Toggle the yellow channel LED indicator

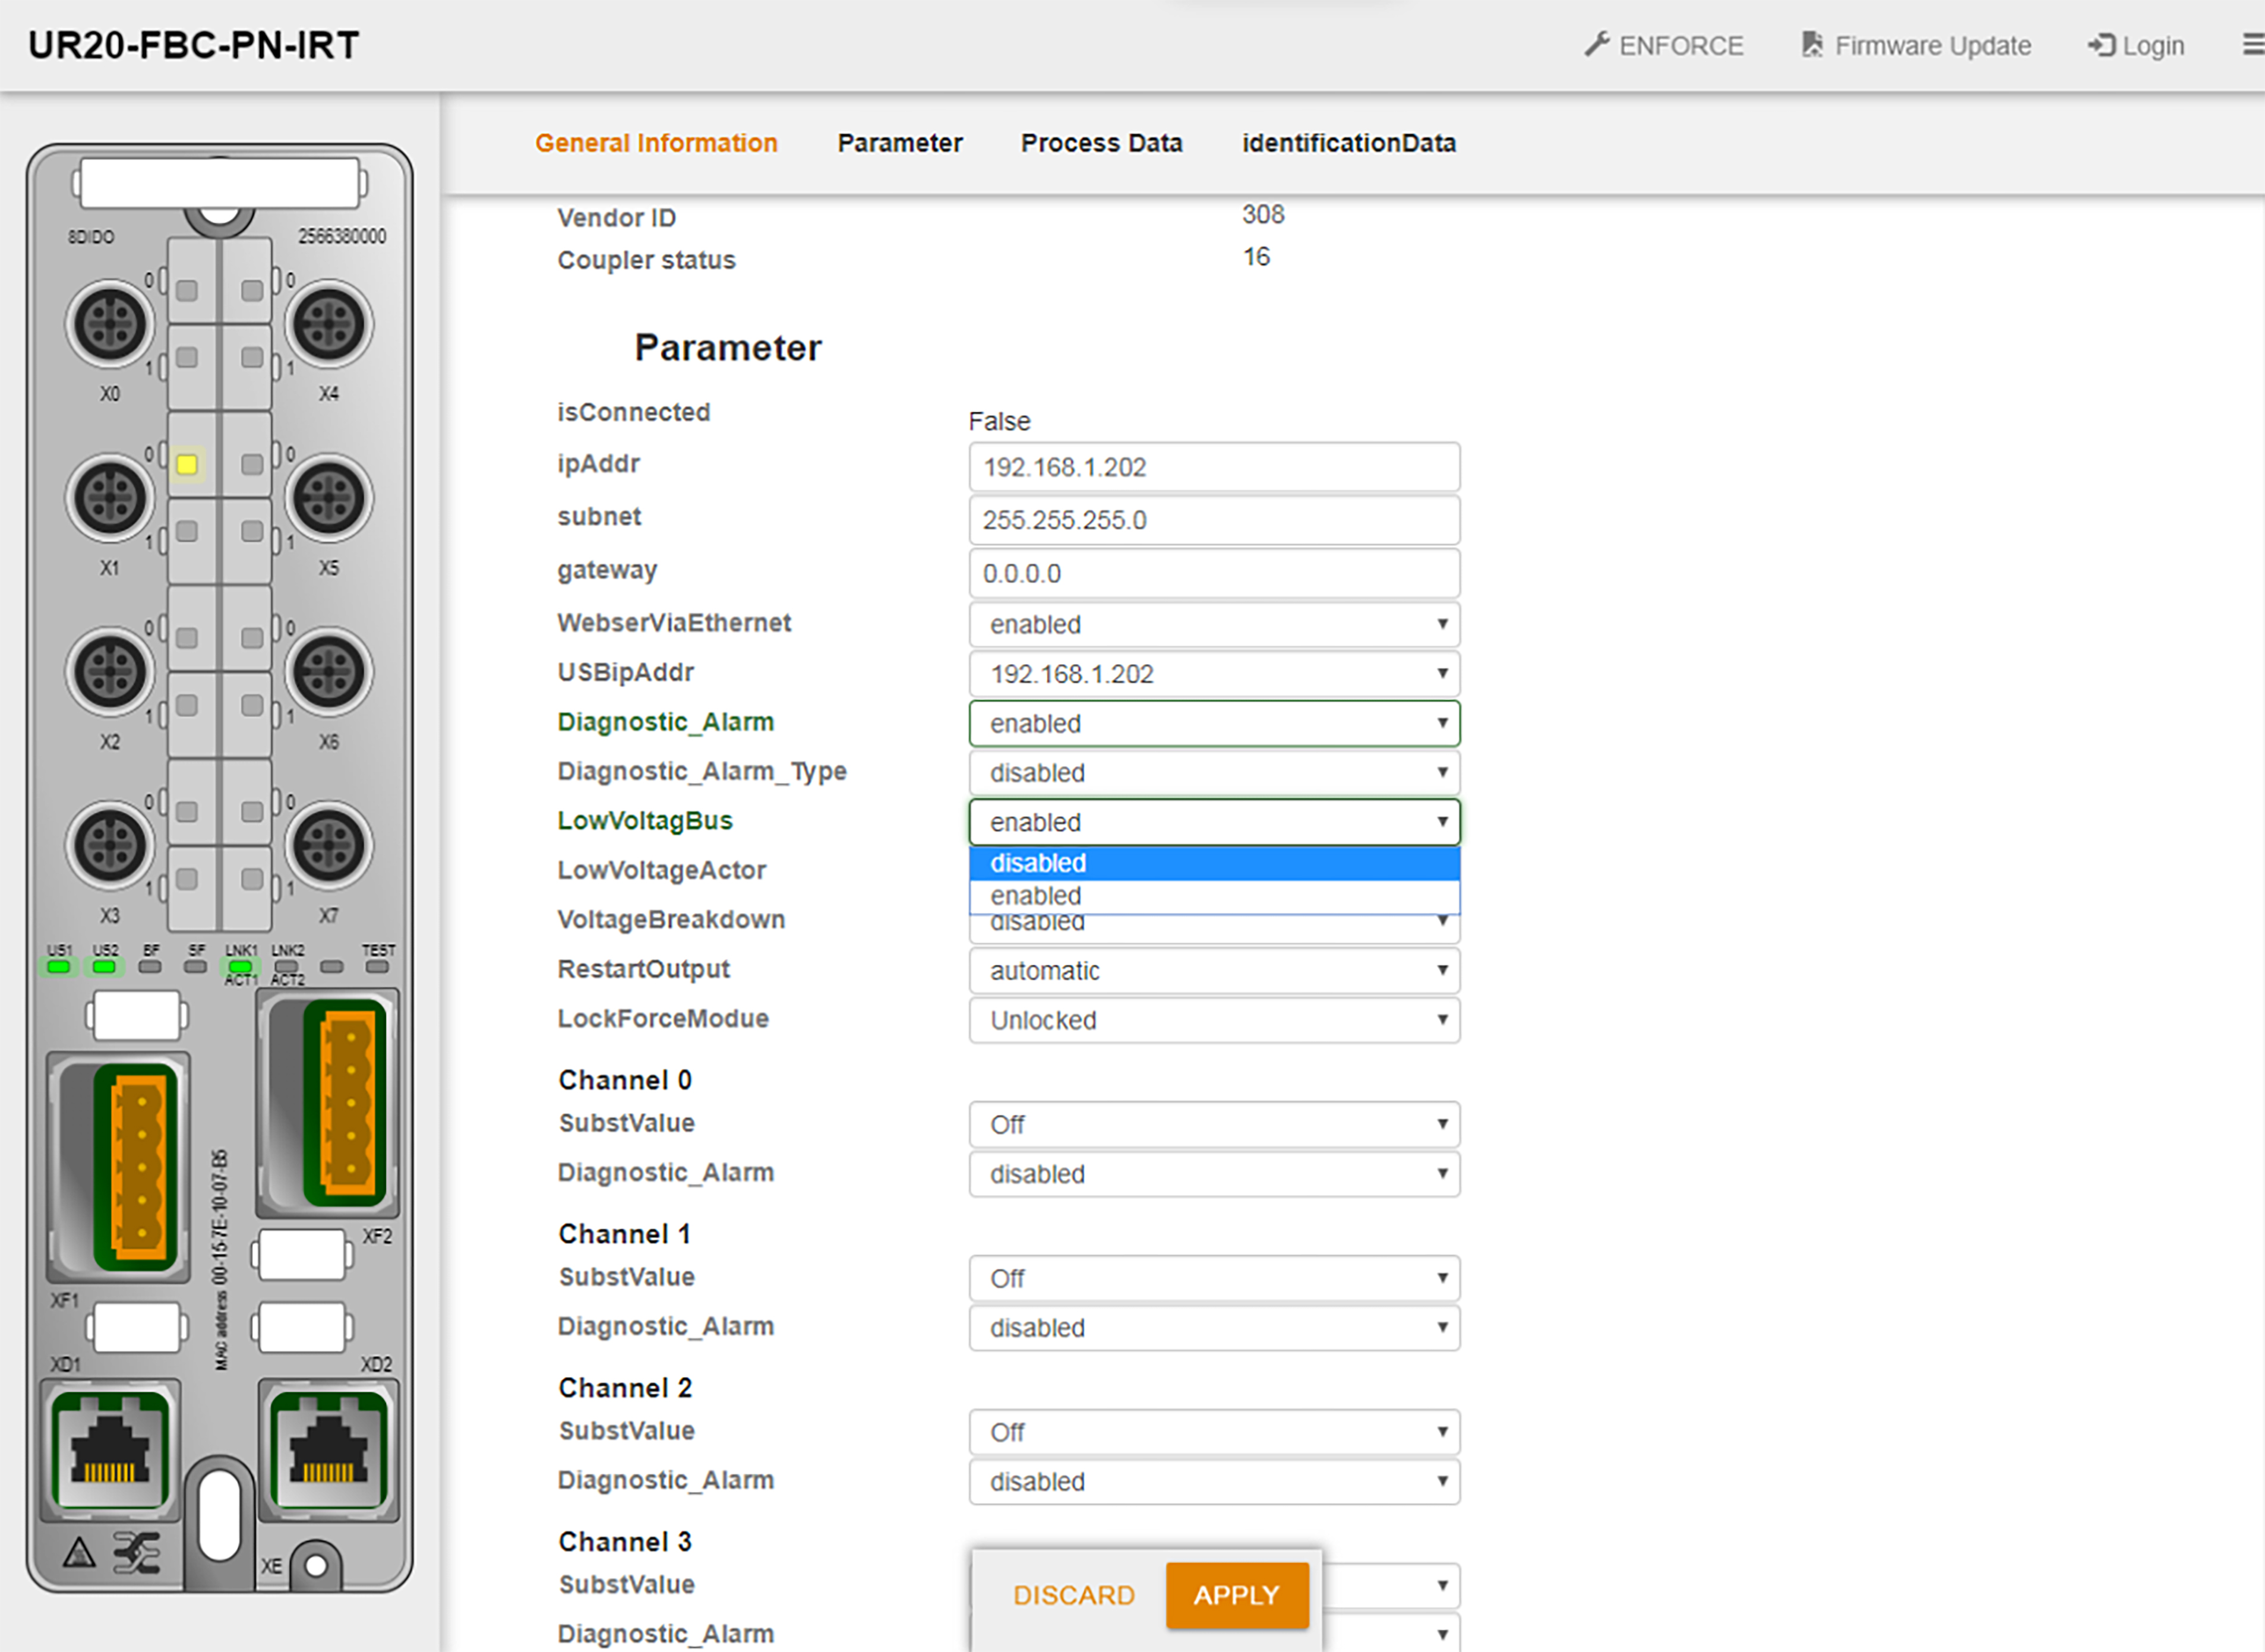187,464
